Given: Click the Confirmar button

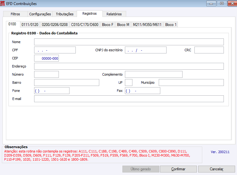Looking at the screenshot, I should tap(178, 169).
